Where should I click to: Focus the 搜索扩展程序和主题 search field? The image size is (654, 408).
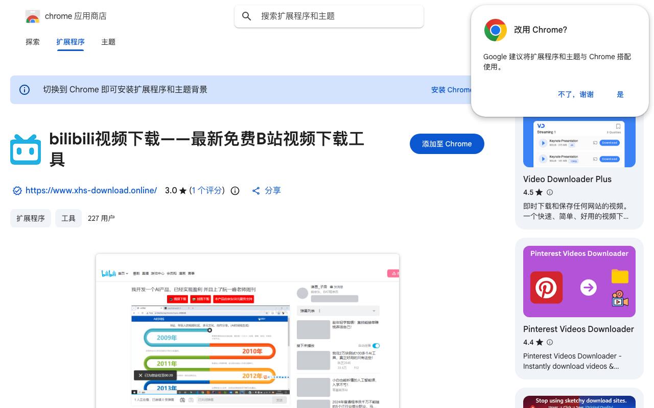point(329,16)
